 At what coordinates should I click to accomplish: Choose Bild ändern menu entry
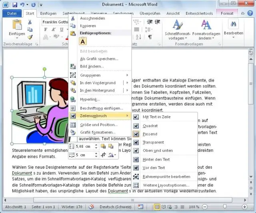pyautogui.click(x=100, y=66)
